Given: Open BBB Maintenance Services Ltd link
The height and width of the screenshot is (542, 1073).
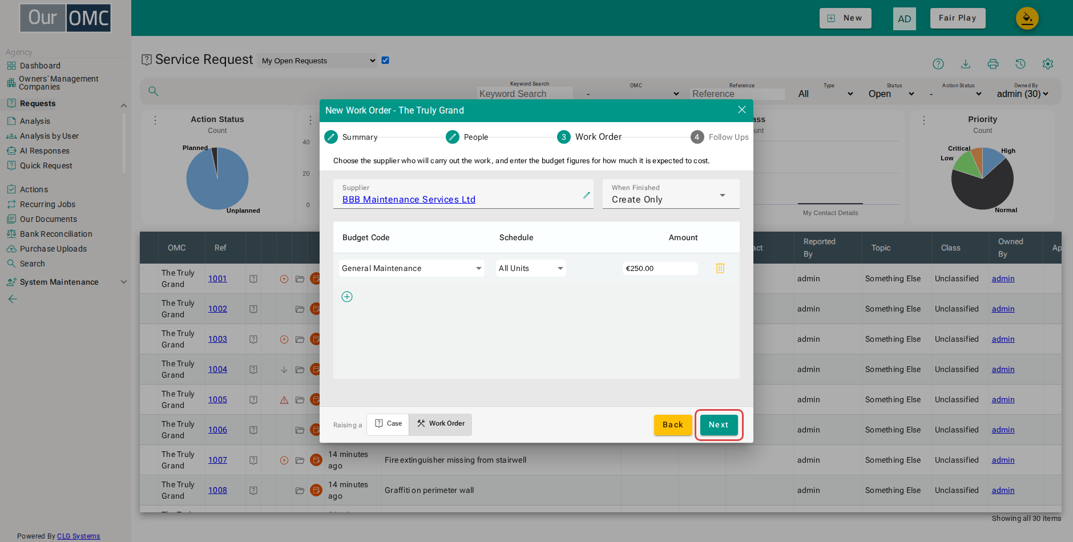Looking at the screenshot, I should click(x=409, y=200).
